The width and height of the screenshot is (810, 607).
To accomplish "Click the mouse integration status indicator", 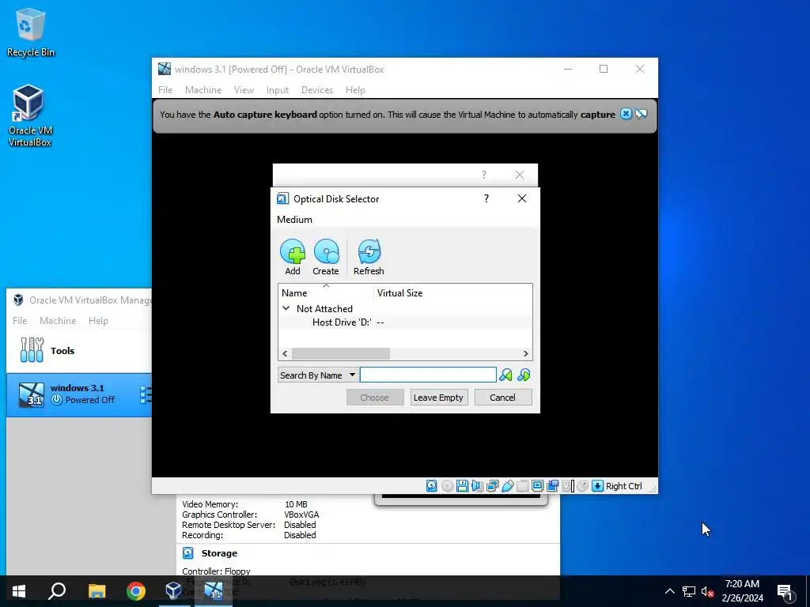I will coord(583,486).
